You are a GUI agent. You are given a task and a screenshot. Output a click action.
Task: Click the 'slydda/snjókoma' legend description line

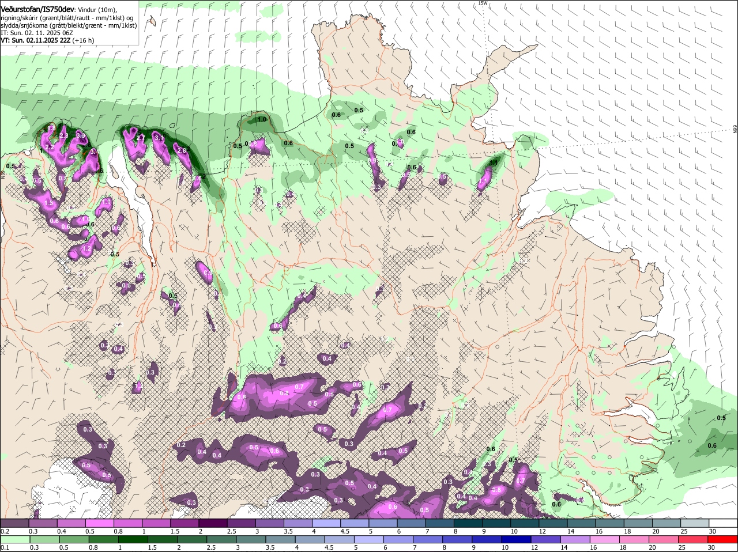point(69,25)
